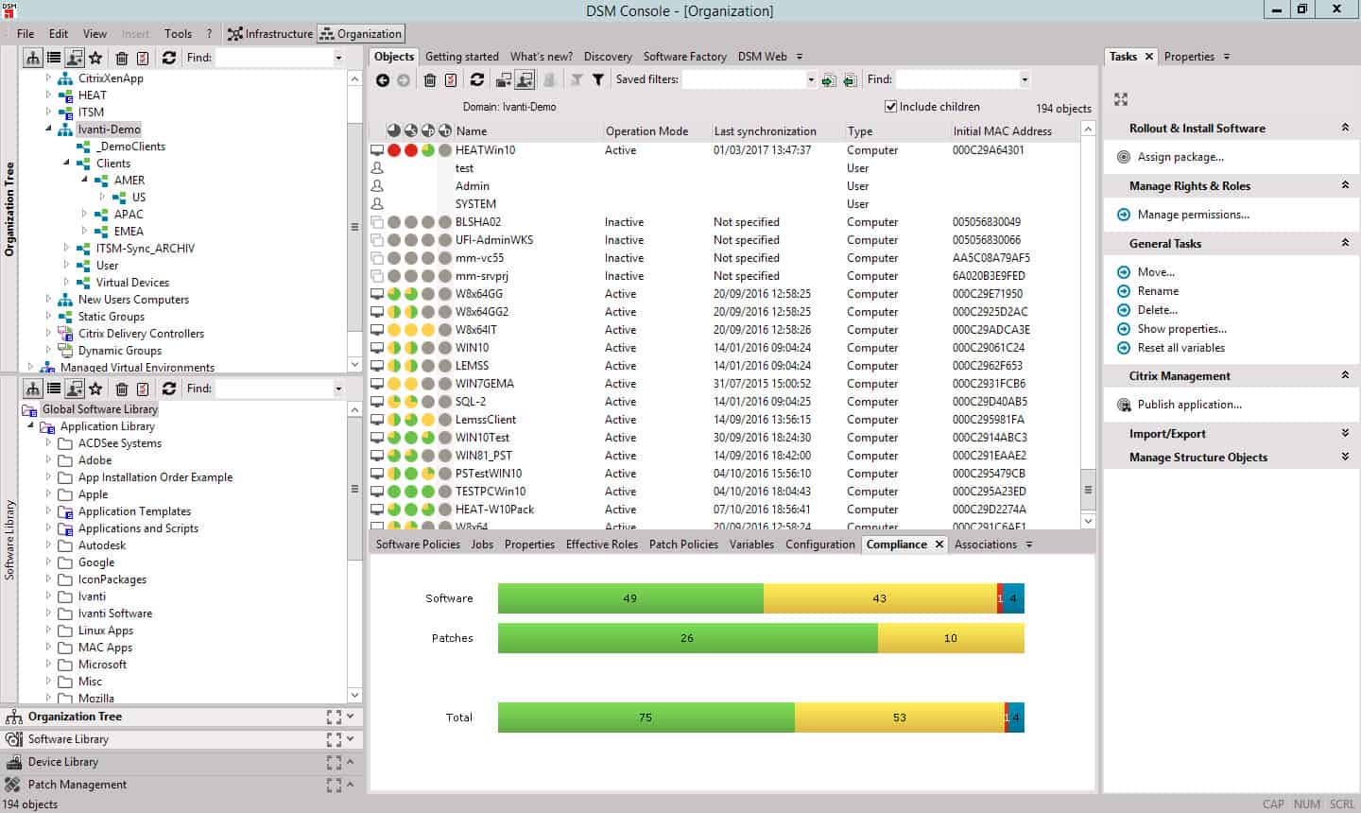Open the File menu
This screenshot has width=1361, height=813.
tap(26, 34)
